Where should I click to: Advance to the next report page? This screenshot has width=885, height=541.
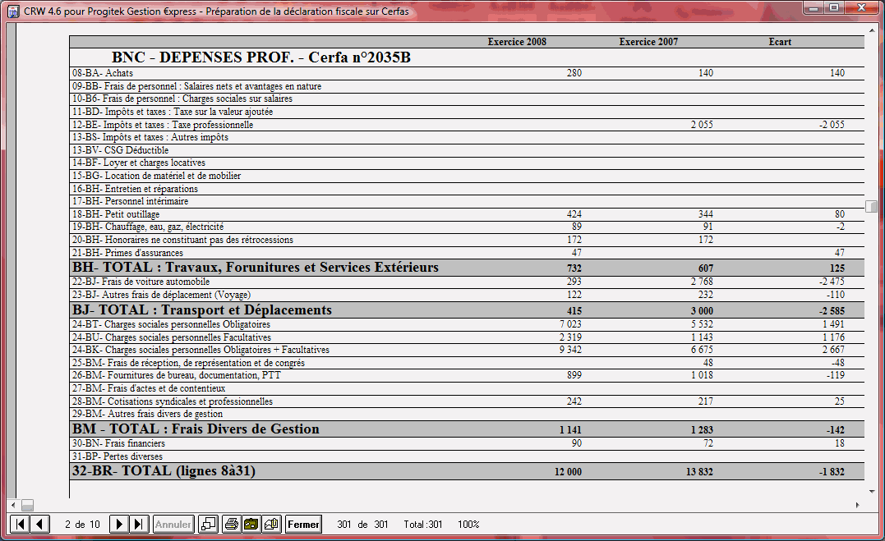pyautogui.click(x=119, y=524)
